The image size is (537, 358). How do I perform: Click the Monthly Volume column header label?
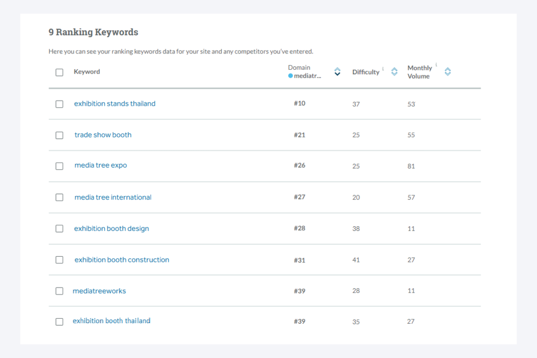point(420,72)
